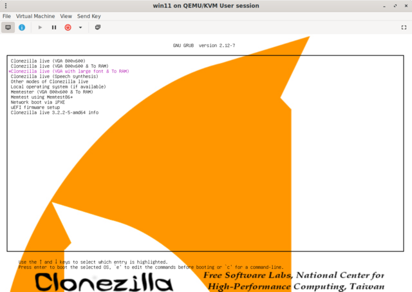Select uEFI firmware setup entry

[x=35, y=107]
